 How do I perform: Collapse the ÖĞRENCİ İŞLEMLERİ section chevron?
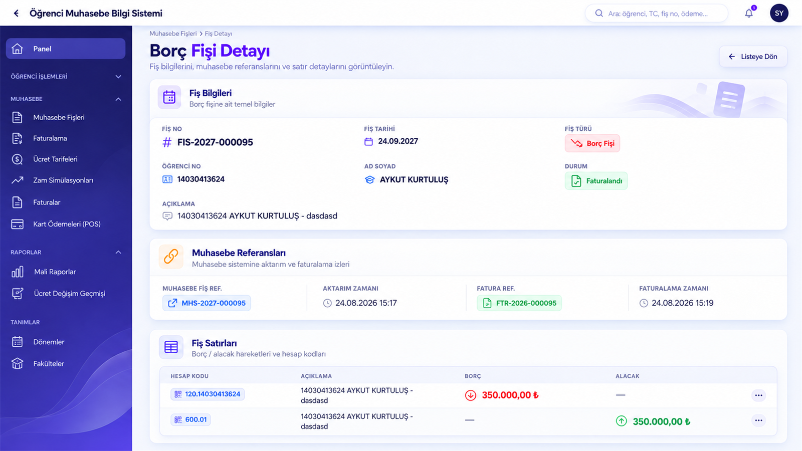click(x=118, y=77)
